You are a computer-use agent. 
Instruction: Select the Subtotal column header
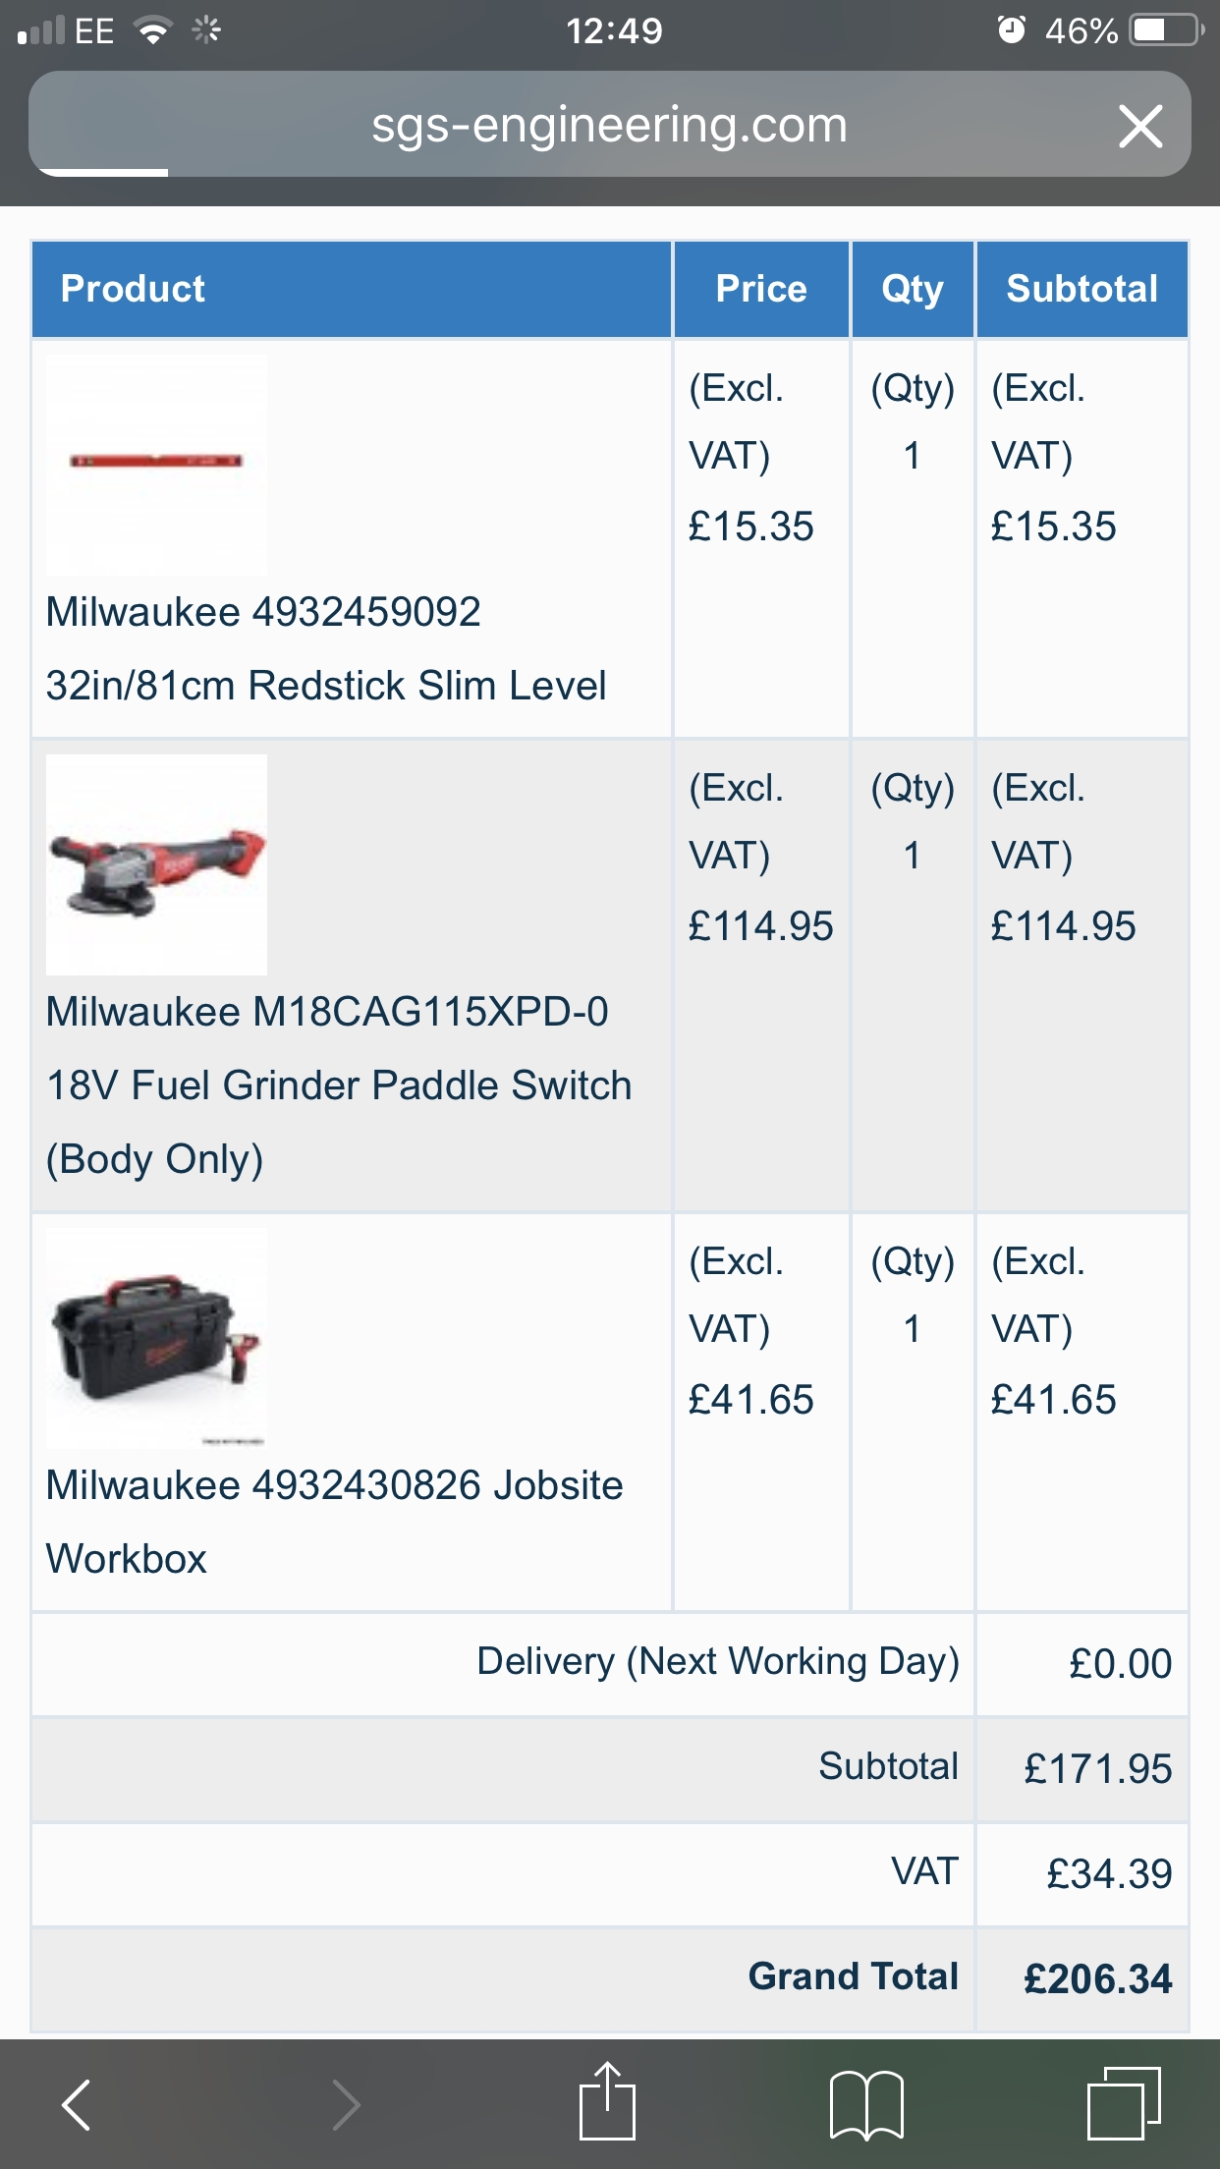1081,288
